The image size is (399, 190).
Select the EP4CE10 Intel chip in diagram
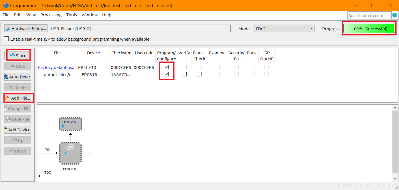[70, 153]
